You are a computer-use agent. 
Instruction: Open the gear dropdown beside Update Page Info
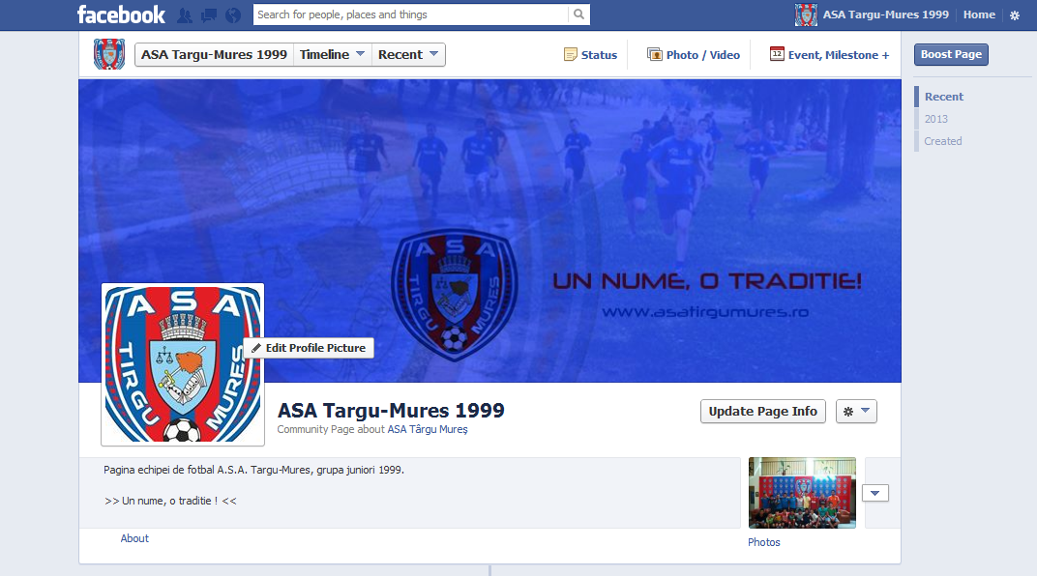[x=856, y=412]
